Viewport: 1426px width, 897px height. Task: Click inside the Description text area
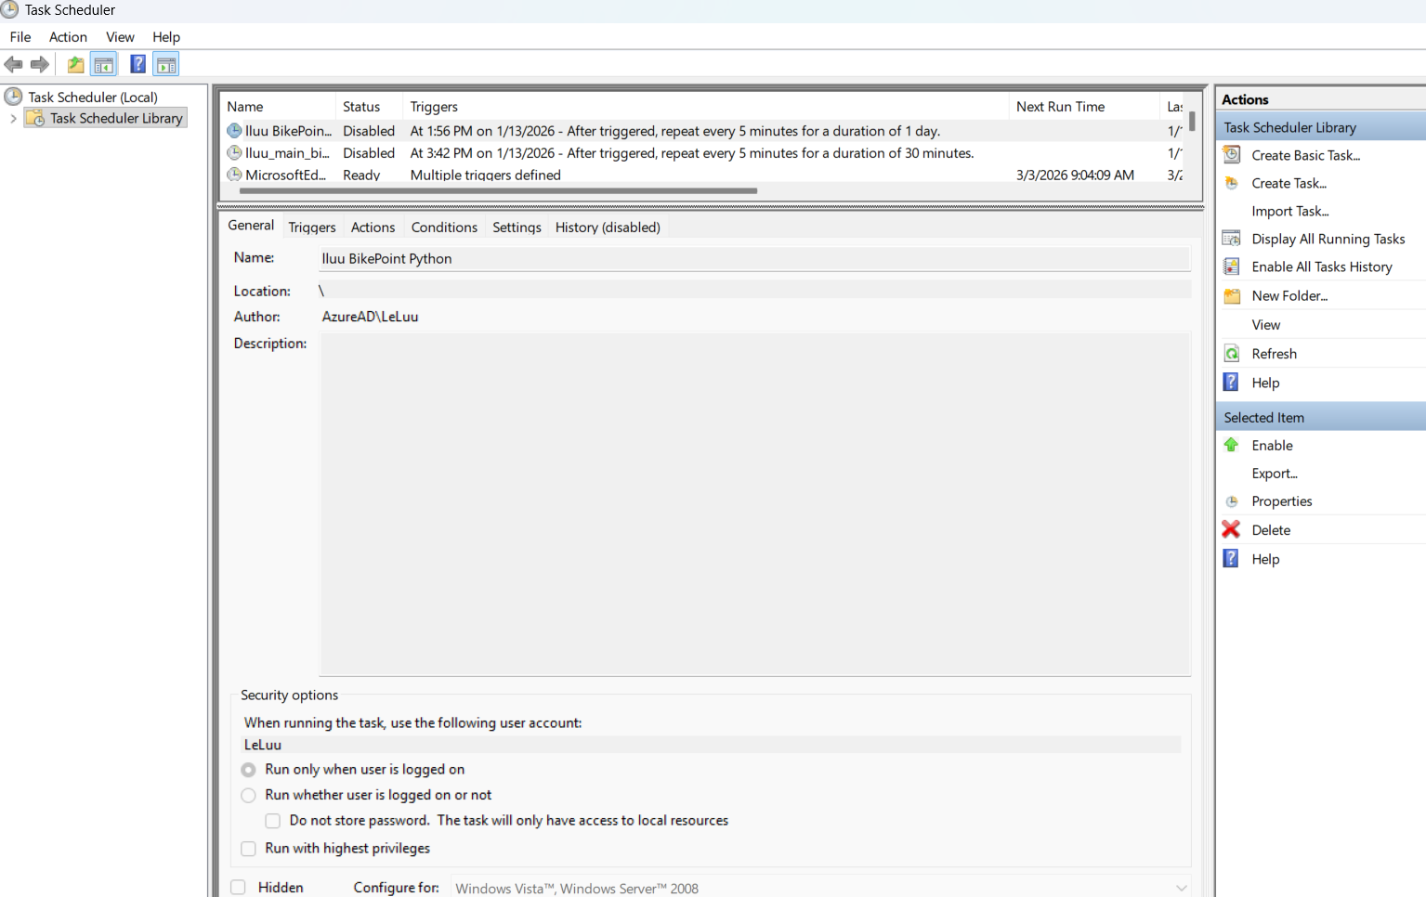pyautogui.click(x=755, y=504)
